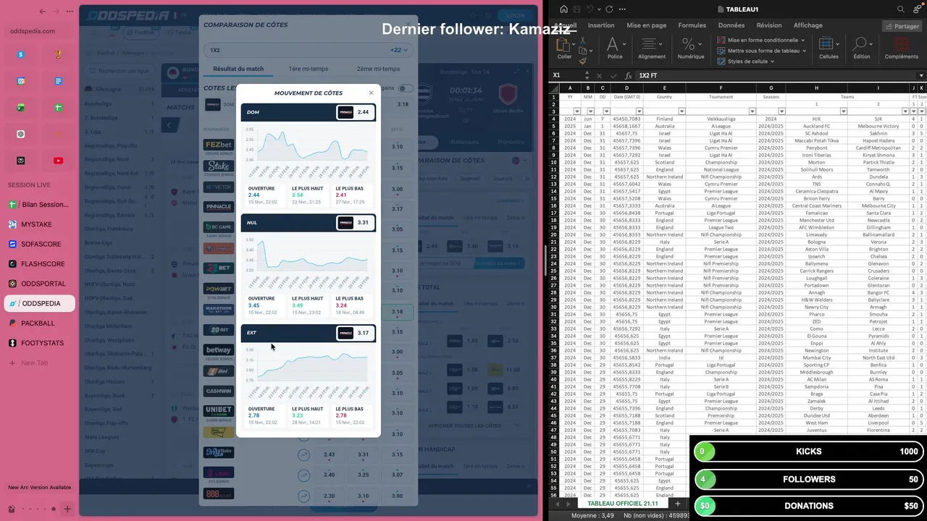Click the Pinnacle odds box for DOM
Screen dimensions: 927x521
point(355,112)
